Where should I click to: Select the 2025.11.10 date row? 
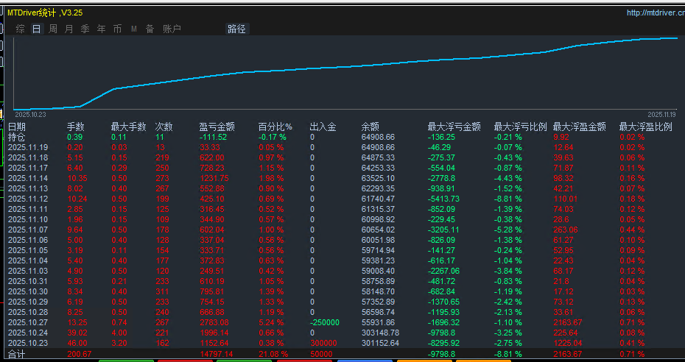coord(28,219)
